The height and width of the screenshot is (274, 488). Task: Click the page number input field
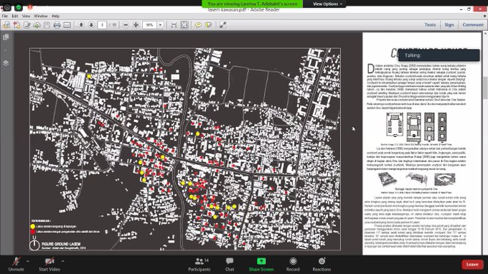point(102,25)
